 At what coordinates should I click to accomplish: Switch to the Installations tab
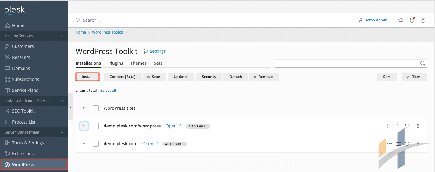(88, 63)
